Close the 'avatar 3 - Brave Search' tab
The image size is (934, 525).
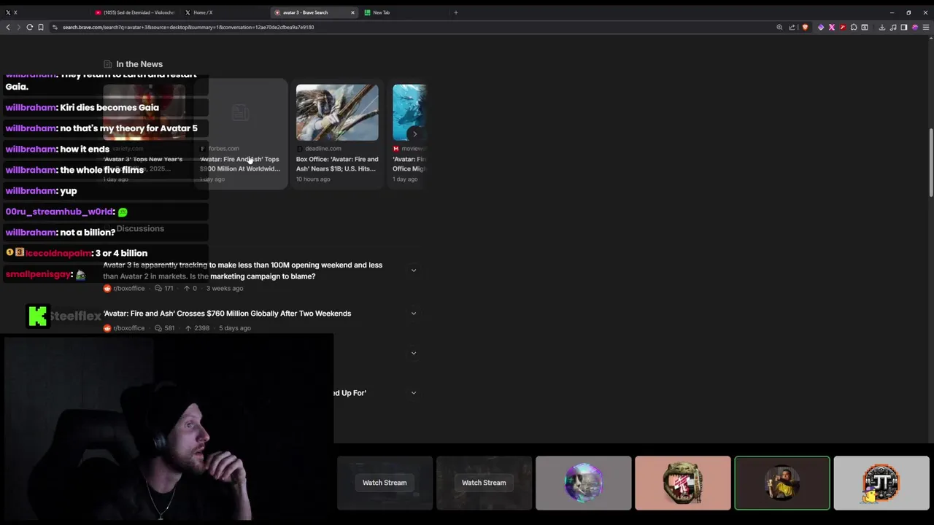coord(352,12)
